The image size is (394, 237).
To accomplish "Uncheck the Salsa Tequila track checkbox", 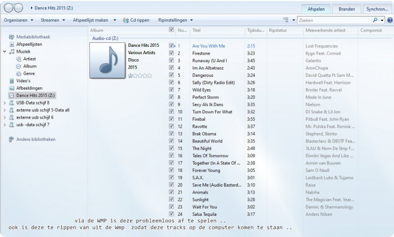I will [x=171, y=214].
